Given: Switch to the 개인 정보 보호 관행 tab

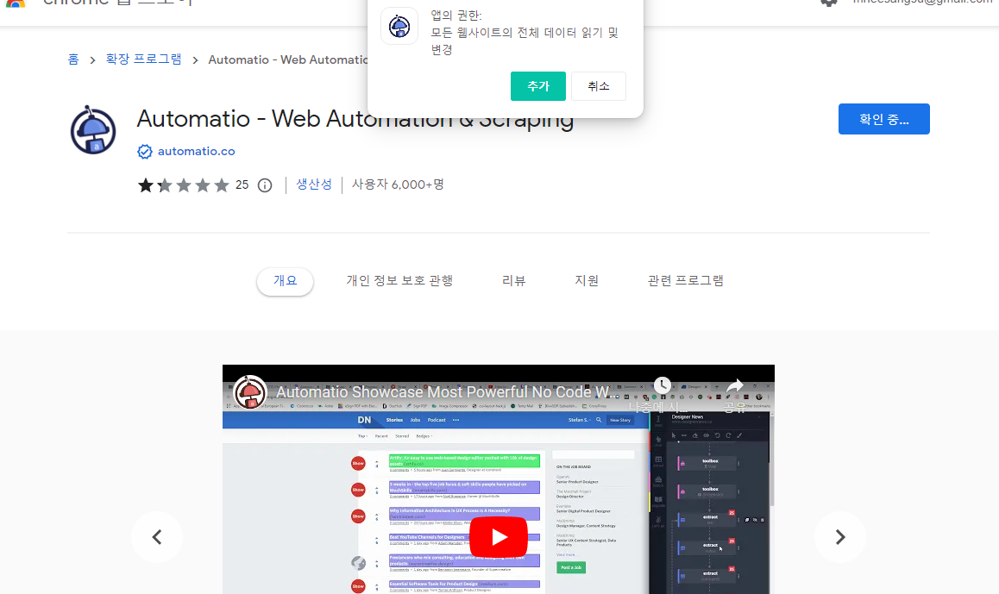Looking at the screenshot, I should 399,281.
